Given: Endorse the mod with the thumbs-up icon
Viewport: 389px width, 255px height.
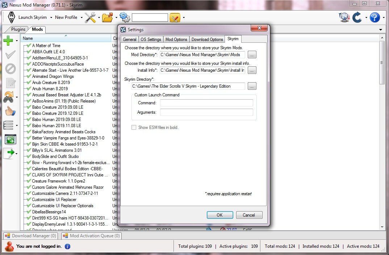Looking at the screenshot, I should click(10, 111).
